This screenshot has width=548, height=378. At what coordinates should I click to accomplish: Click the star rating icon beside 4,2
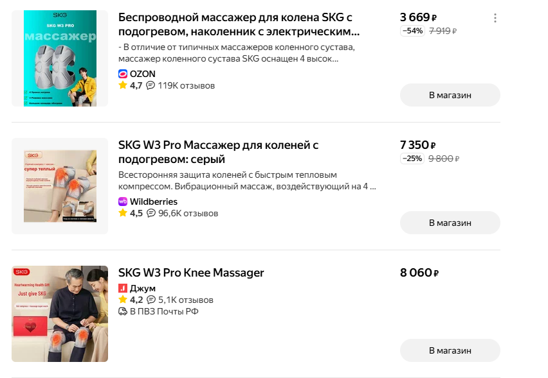click(x=123, y=300)
